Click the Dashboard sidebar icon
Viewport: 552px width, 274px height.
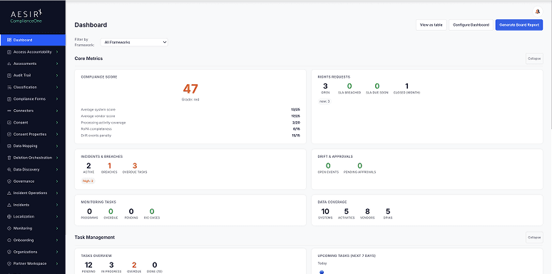9,40
